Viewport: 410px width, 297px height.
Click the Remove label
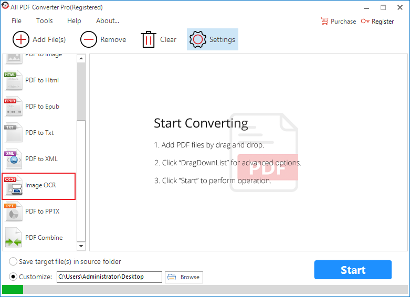[x=113, y=39]
